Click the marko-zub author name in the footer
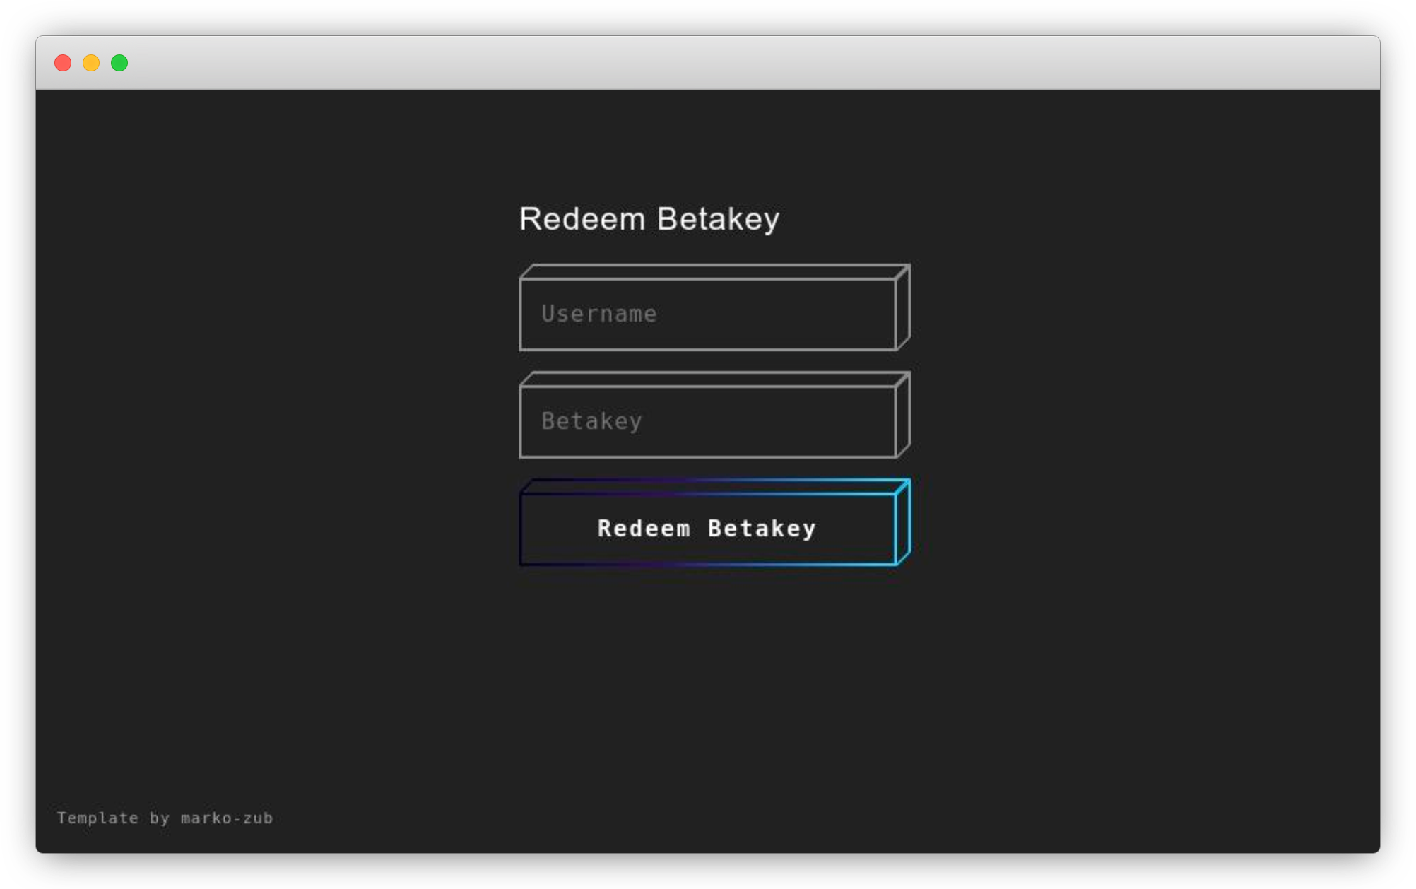 point(227,818)
